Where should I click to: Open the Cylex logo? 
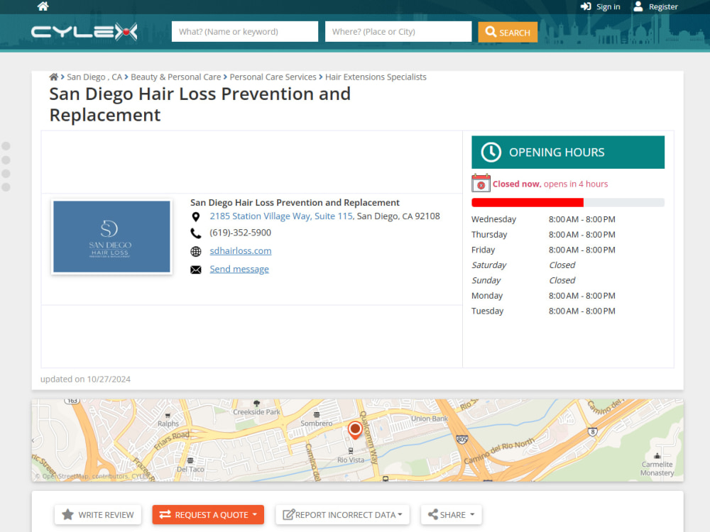pos(84,32)
